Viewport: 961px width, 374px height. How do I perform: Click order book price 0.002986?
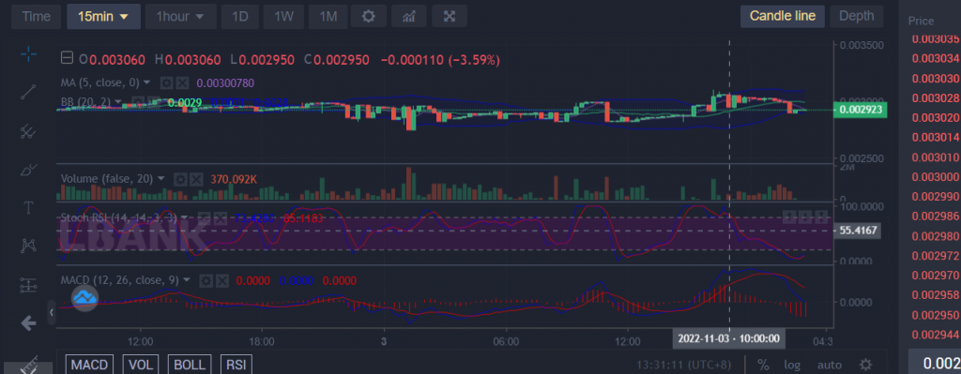pos(936,217)
